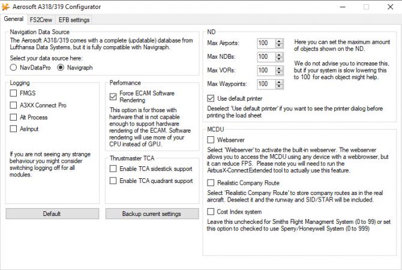
Task: Uncheck Force ECAM Software Rendering
Action: 113,97
